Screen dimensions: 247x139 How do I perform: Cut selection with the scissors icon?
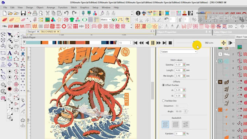(x=48, y=13)
